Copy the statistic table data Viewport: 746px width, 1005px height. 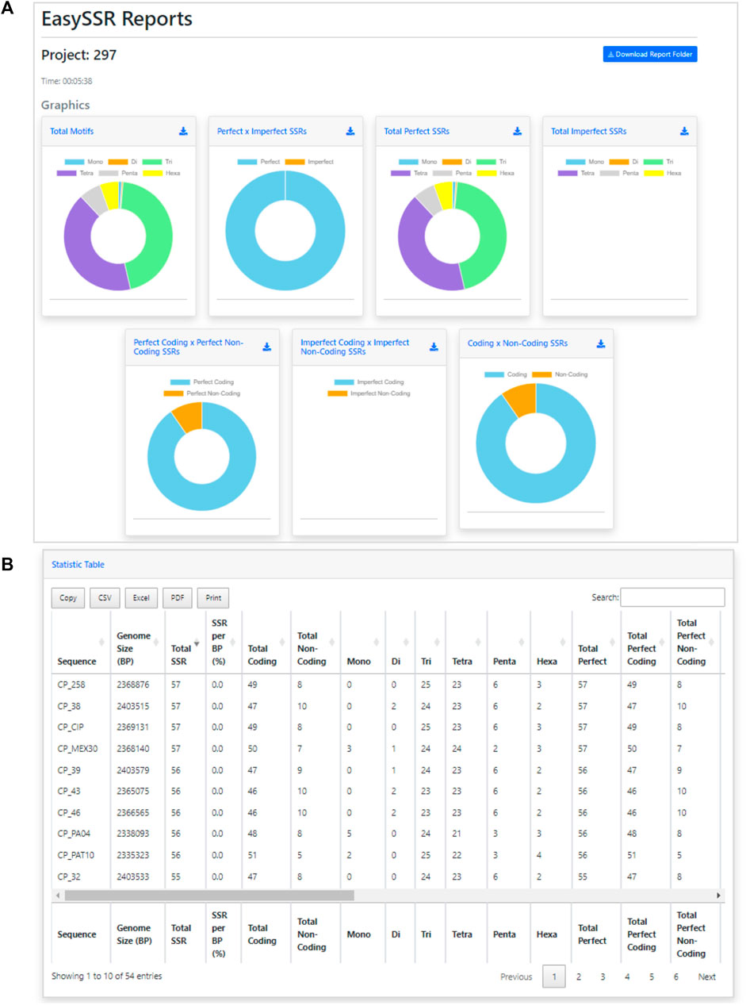[68, 598]
